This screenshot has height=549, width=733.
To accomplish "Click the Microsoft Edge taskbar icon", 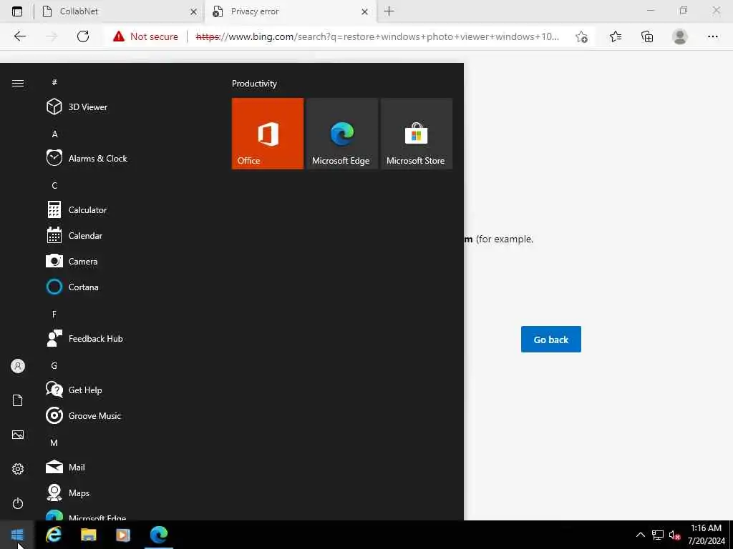I will (x=159, y=535).
